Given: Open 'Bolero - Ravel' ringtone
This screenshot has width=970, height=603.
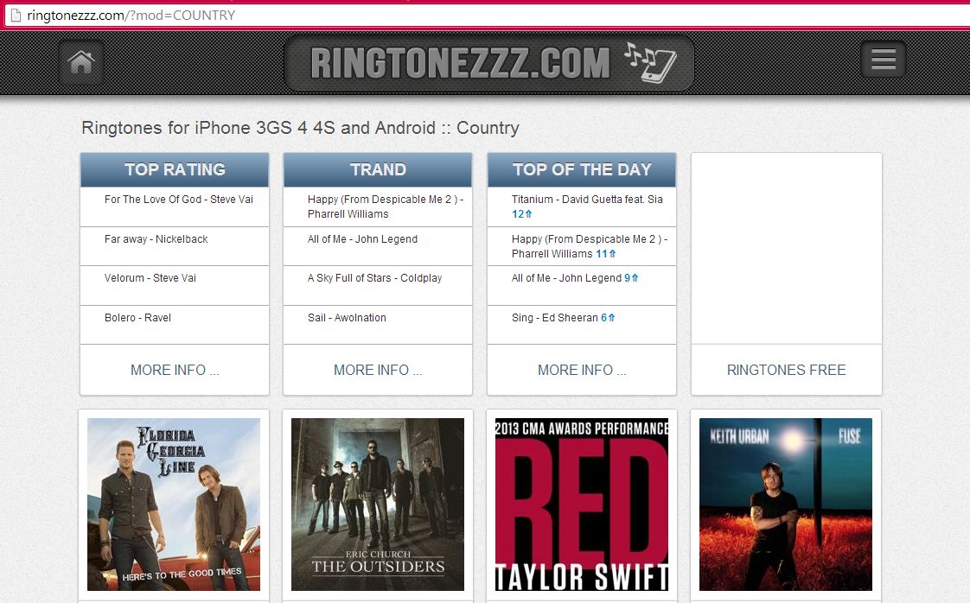Looking at the screenshot, I should (x=138, y=317).
